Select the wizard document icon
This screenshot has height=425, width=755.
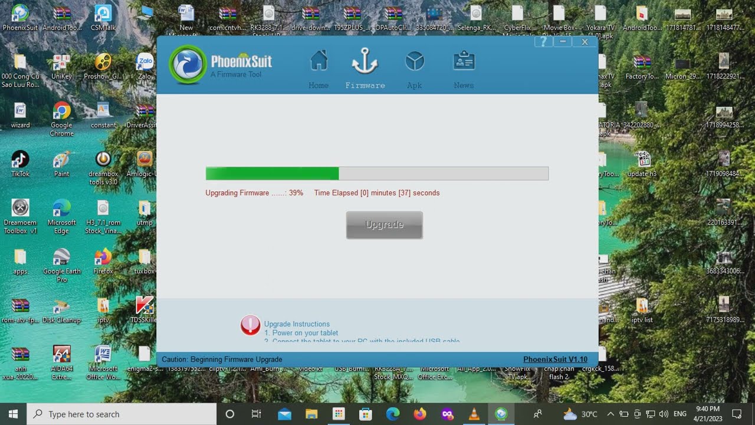click(20, 116)
